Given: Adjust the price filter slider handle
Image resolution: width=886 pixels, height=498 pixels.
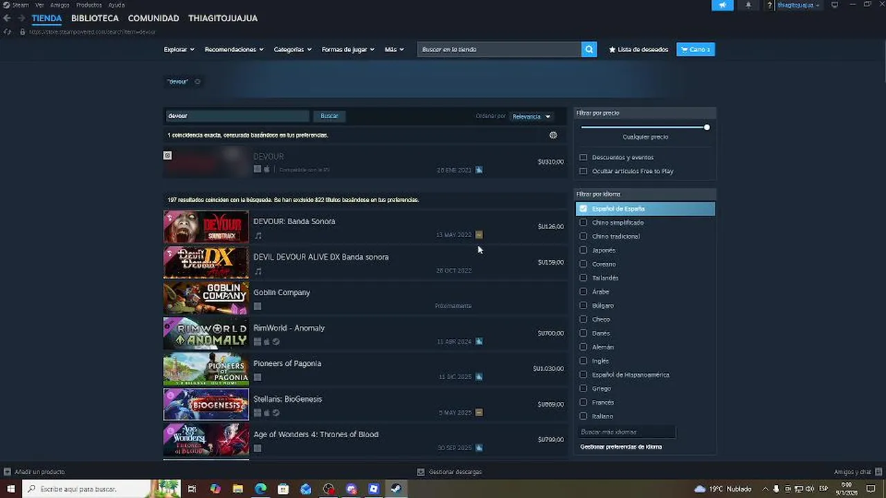Looking at the screenshot, I should [x=707, y=127].
